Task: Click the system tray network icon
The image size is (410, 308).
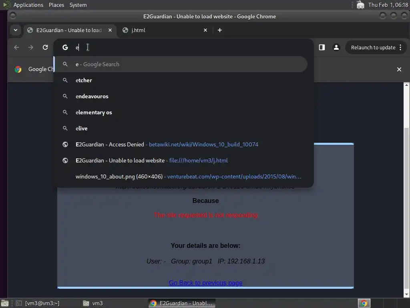Action: [x=360, y=5]
